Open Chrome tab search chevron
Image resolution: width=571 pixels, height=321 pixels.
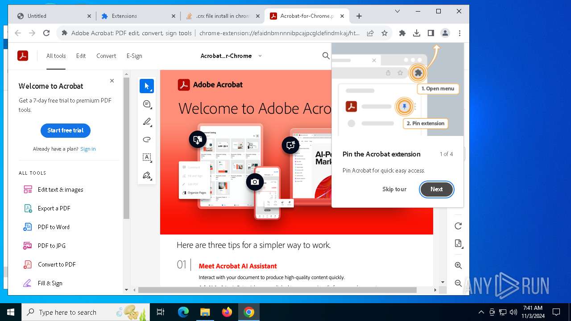point(397,11)
